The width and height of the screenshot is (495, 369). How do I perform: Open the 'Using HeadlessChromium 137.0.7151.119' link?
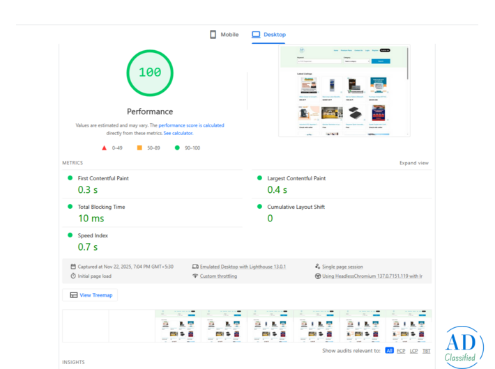372,276
